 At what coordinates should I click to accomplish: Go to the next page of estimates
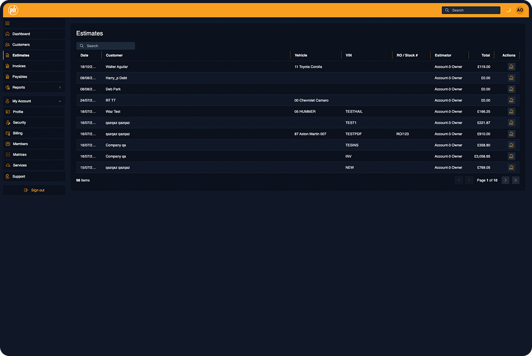pos(505,180)
